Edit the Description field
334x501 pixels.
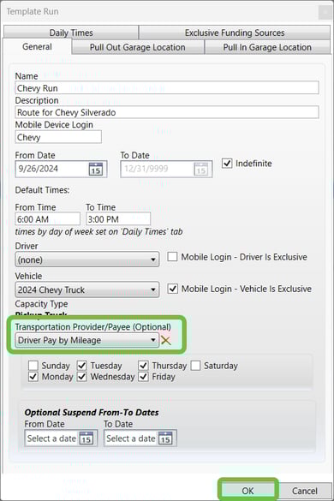pyautogui.click(x=167, y=112)
